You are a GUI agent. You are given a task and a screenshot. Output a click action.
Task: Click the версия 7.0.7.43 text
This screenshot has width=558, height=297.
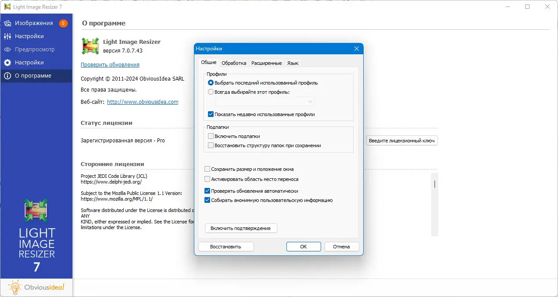123,51
